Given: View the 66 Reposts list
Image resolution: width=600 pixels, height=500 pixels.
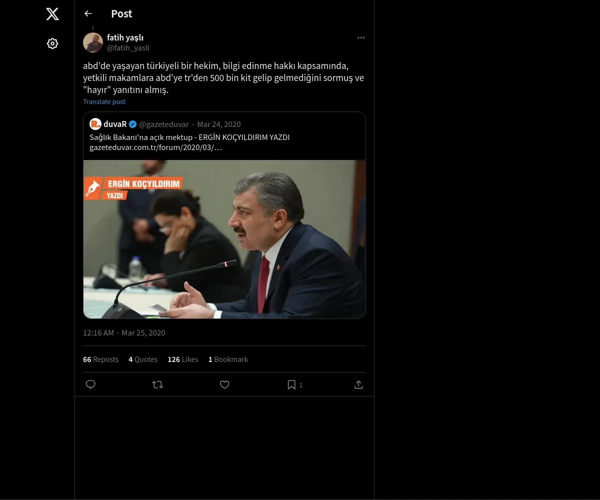Looking at the screenshot, I should pos(100,359).
